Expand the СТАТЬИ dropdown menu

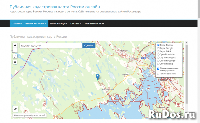coord(76,23)
